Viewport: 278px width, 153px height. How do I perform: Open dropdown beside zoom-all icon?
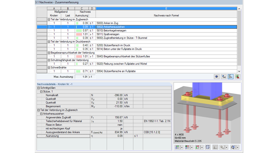(237, 147)
